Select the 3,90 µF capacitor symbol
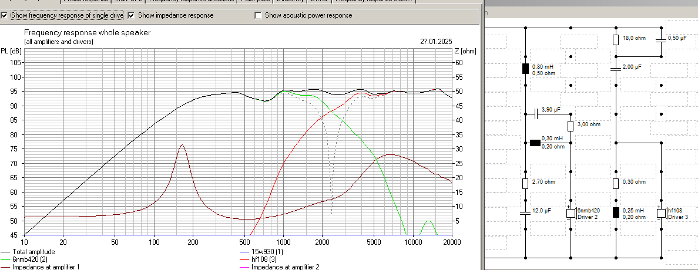The height and width of the screenshot is (270, 698). coord(537,114)
